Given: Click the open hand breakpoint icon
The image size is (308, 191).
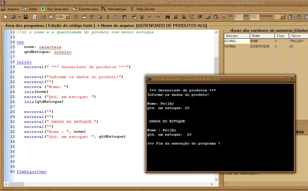Looking at the screenshot, I should click(84, 17).
